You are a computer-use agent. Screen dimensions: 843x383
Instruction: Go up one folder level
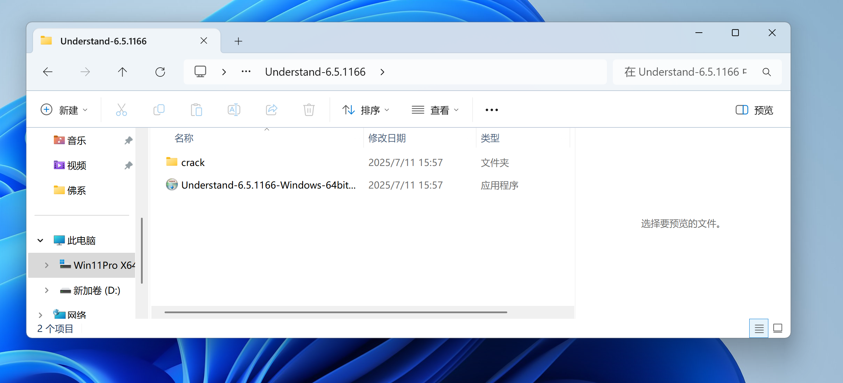click(x=122, y=72)
